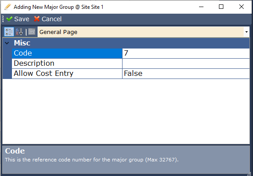Click the green checkmark Save icon

click(9, 19)
